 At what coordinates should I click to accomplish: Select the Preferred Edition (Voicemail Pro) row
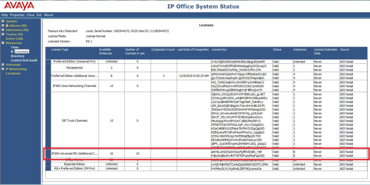pyautogui.click(x=206, y=62)
